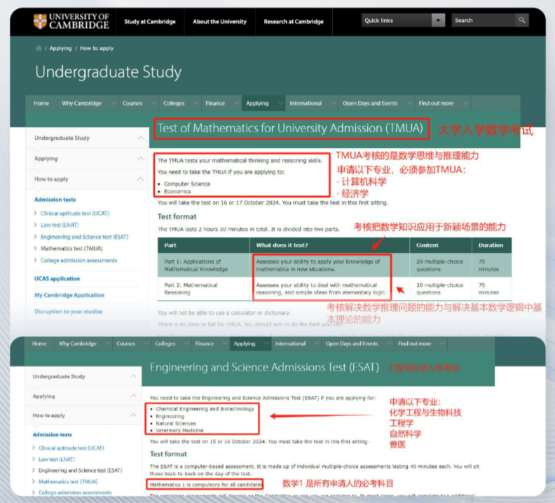Screen dimensions: 555x503
Task: Click into the Search input field
Action: (484, 20)
